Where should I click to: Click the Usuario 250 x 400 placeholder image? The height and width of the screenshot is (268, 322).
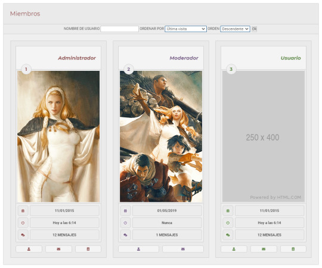264,136
